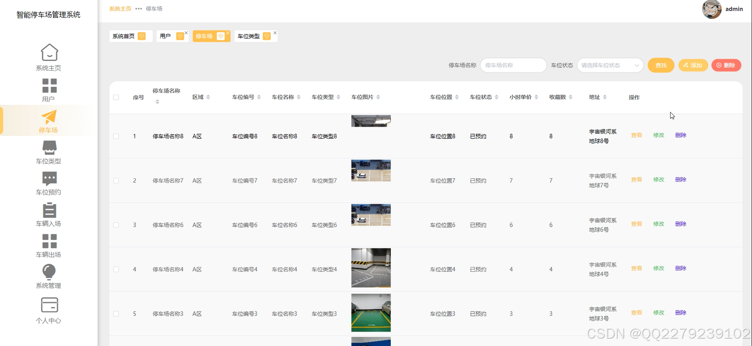Click the admin username label
The height and width of the screenshot is (346, 752).
click(734, 9)
